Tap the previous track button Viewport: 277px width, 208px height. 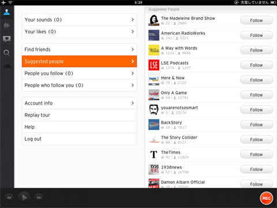[x=9, y=198]
